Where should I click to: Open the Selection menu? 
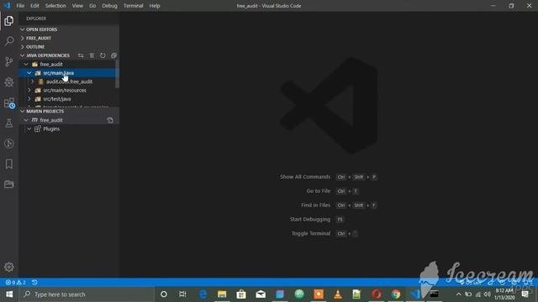tap(55, 6)
